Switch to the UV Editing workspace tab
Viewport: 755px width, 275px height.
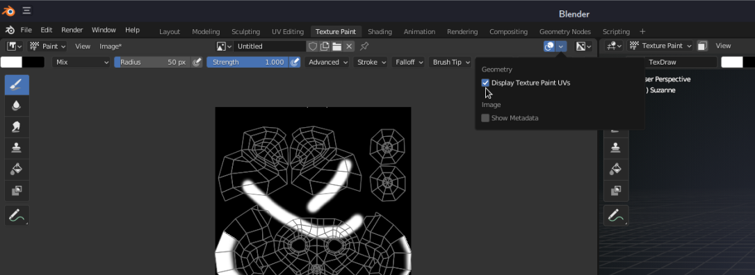[287, 32]
